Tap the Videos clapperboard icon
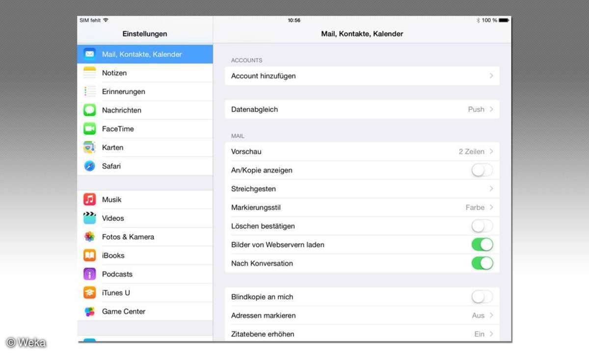 click(89, 218)
